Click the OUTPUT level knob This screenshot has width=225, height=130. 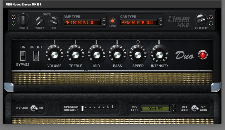[x=201, y=20]
